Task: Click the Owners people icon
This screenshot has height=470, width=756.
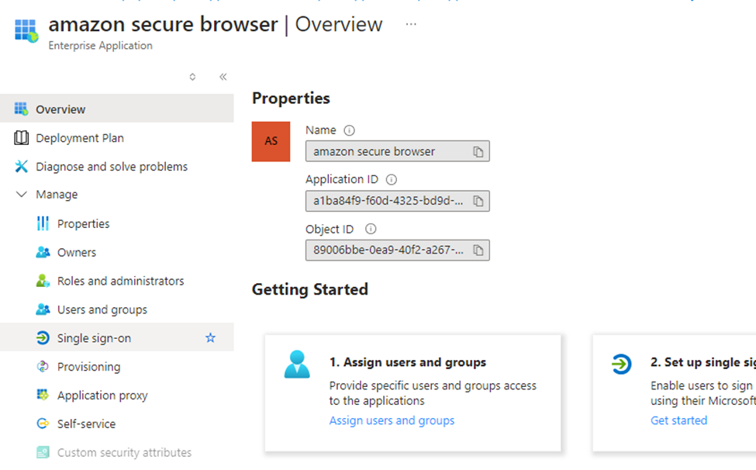Action: pyautogui.click(x=43, y=252)
